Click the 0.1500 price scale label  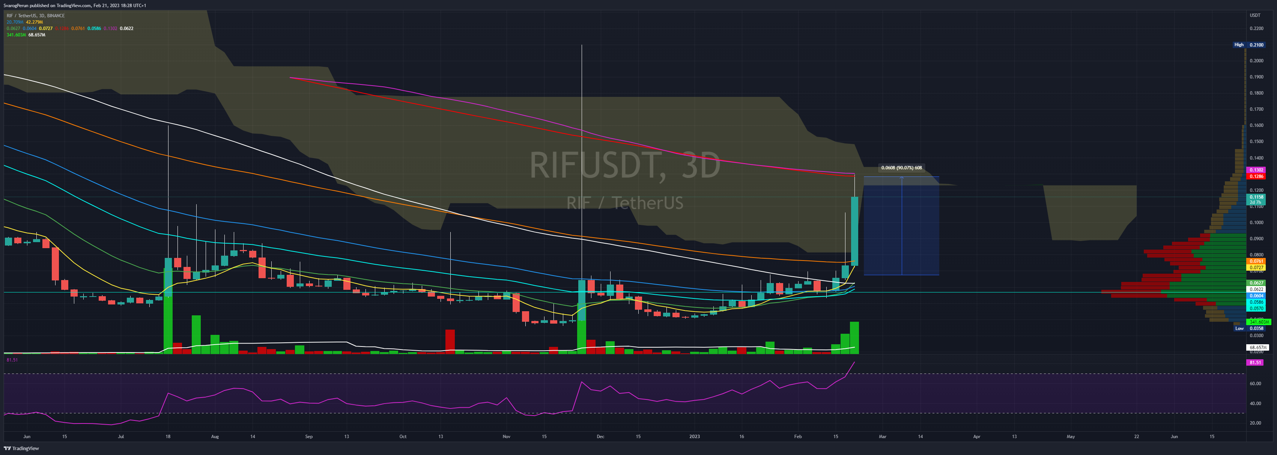click(1256, 142)
